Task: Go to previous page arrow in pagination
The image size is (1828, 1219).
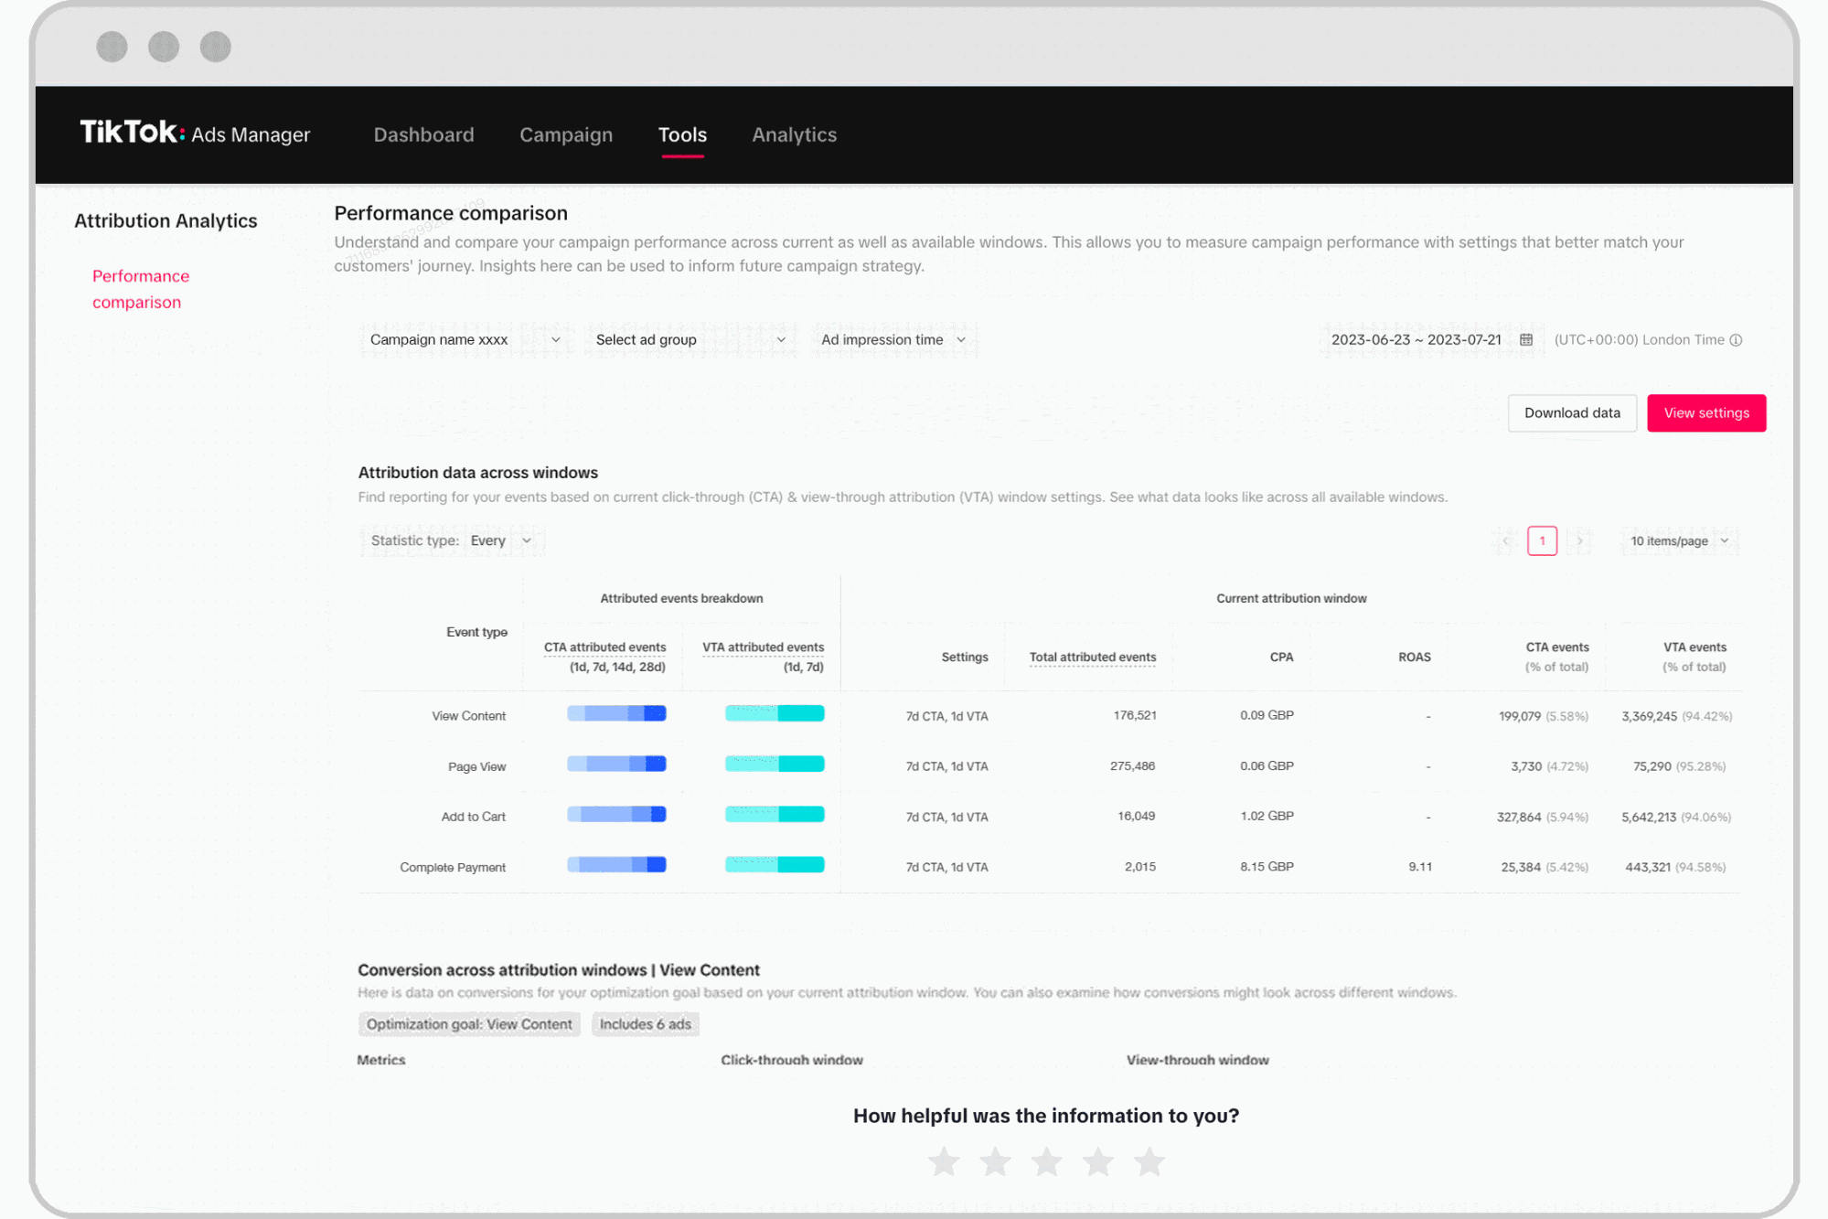Action: pyautogui.click(x=1506, y=540)
